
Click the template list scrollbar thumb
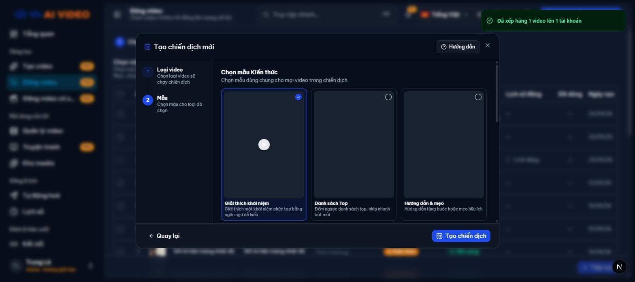click(x=497, y=93)
